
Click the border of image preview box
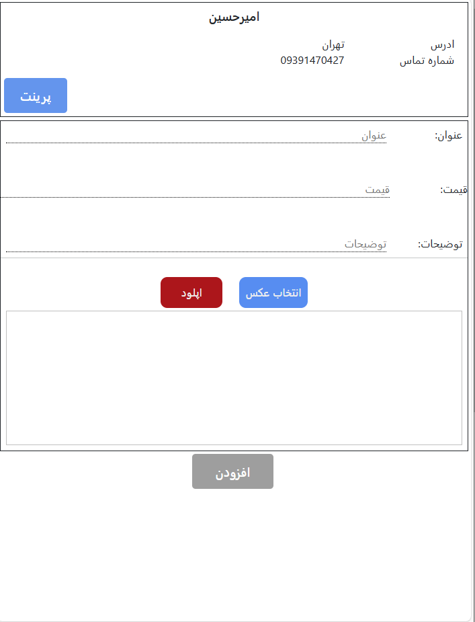[234, 312]
